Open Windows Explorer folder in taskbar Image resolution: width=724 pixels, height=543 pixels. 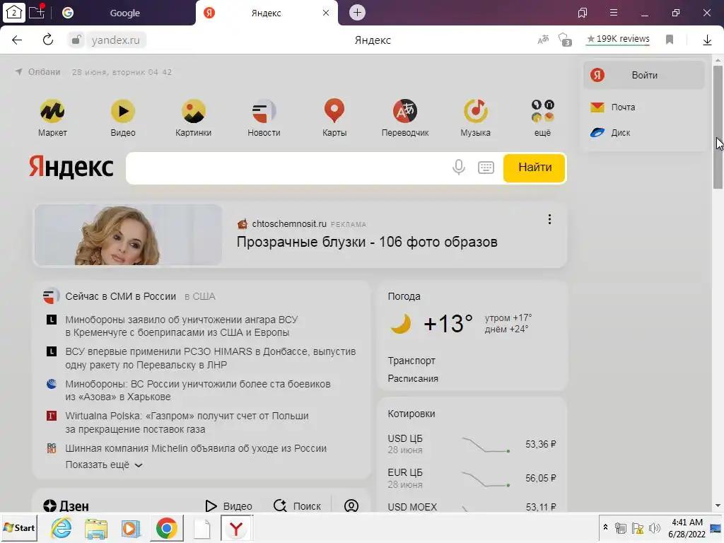click(96, 528)
